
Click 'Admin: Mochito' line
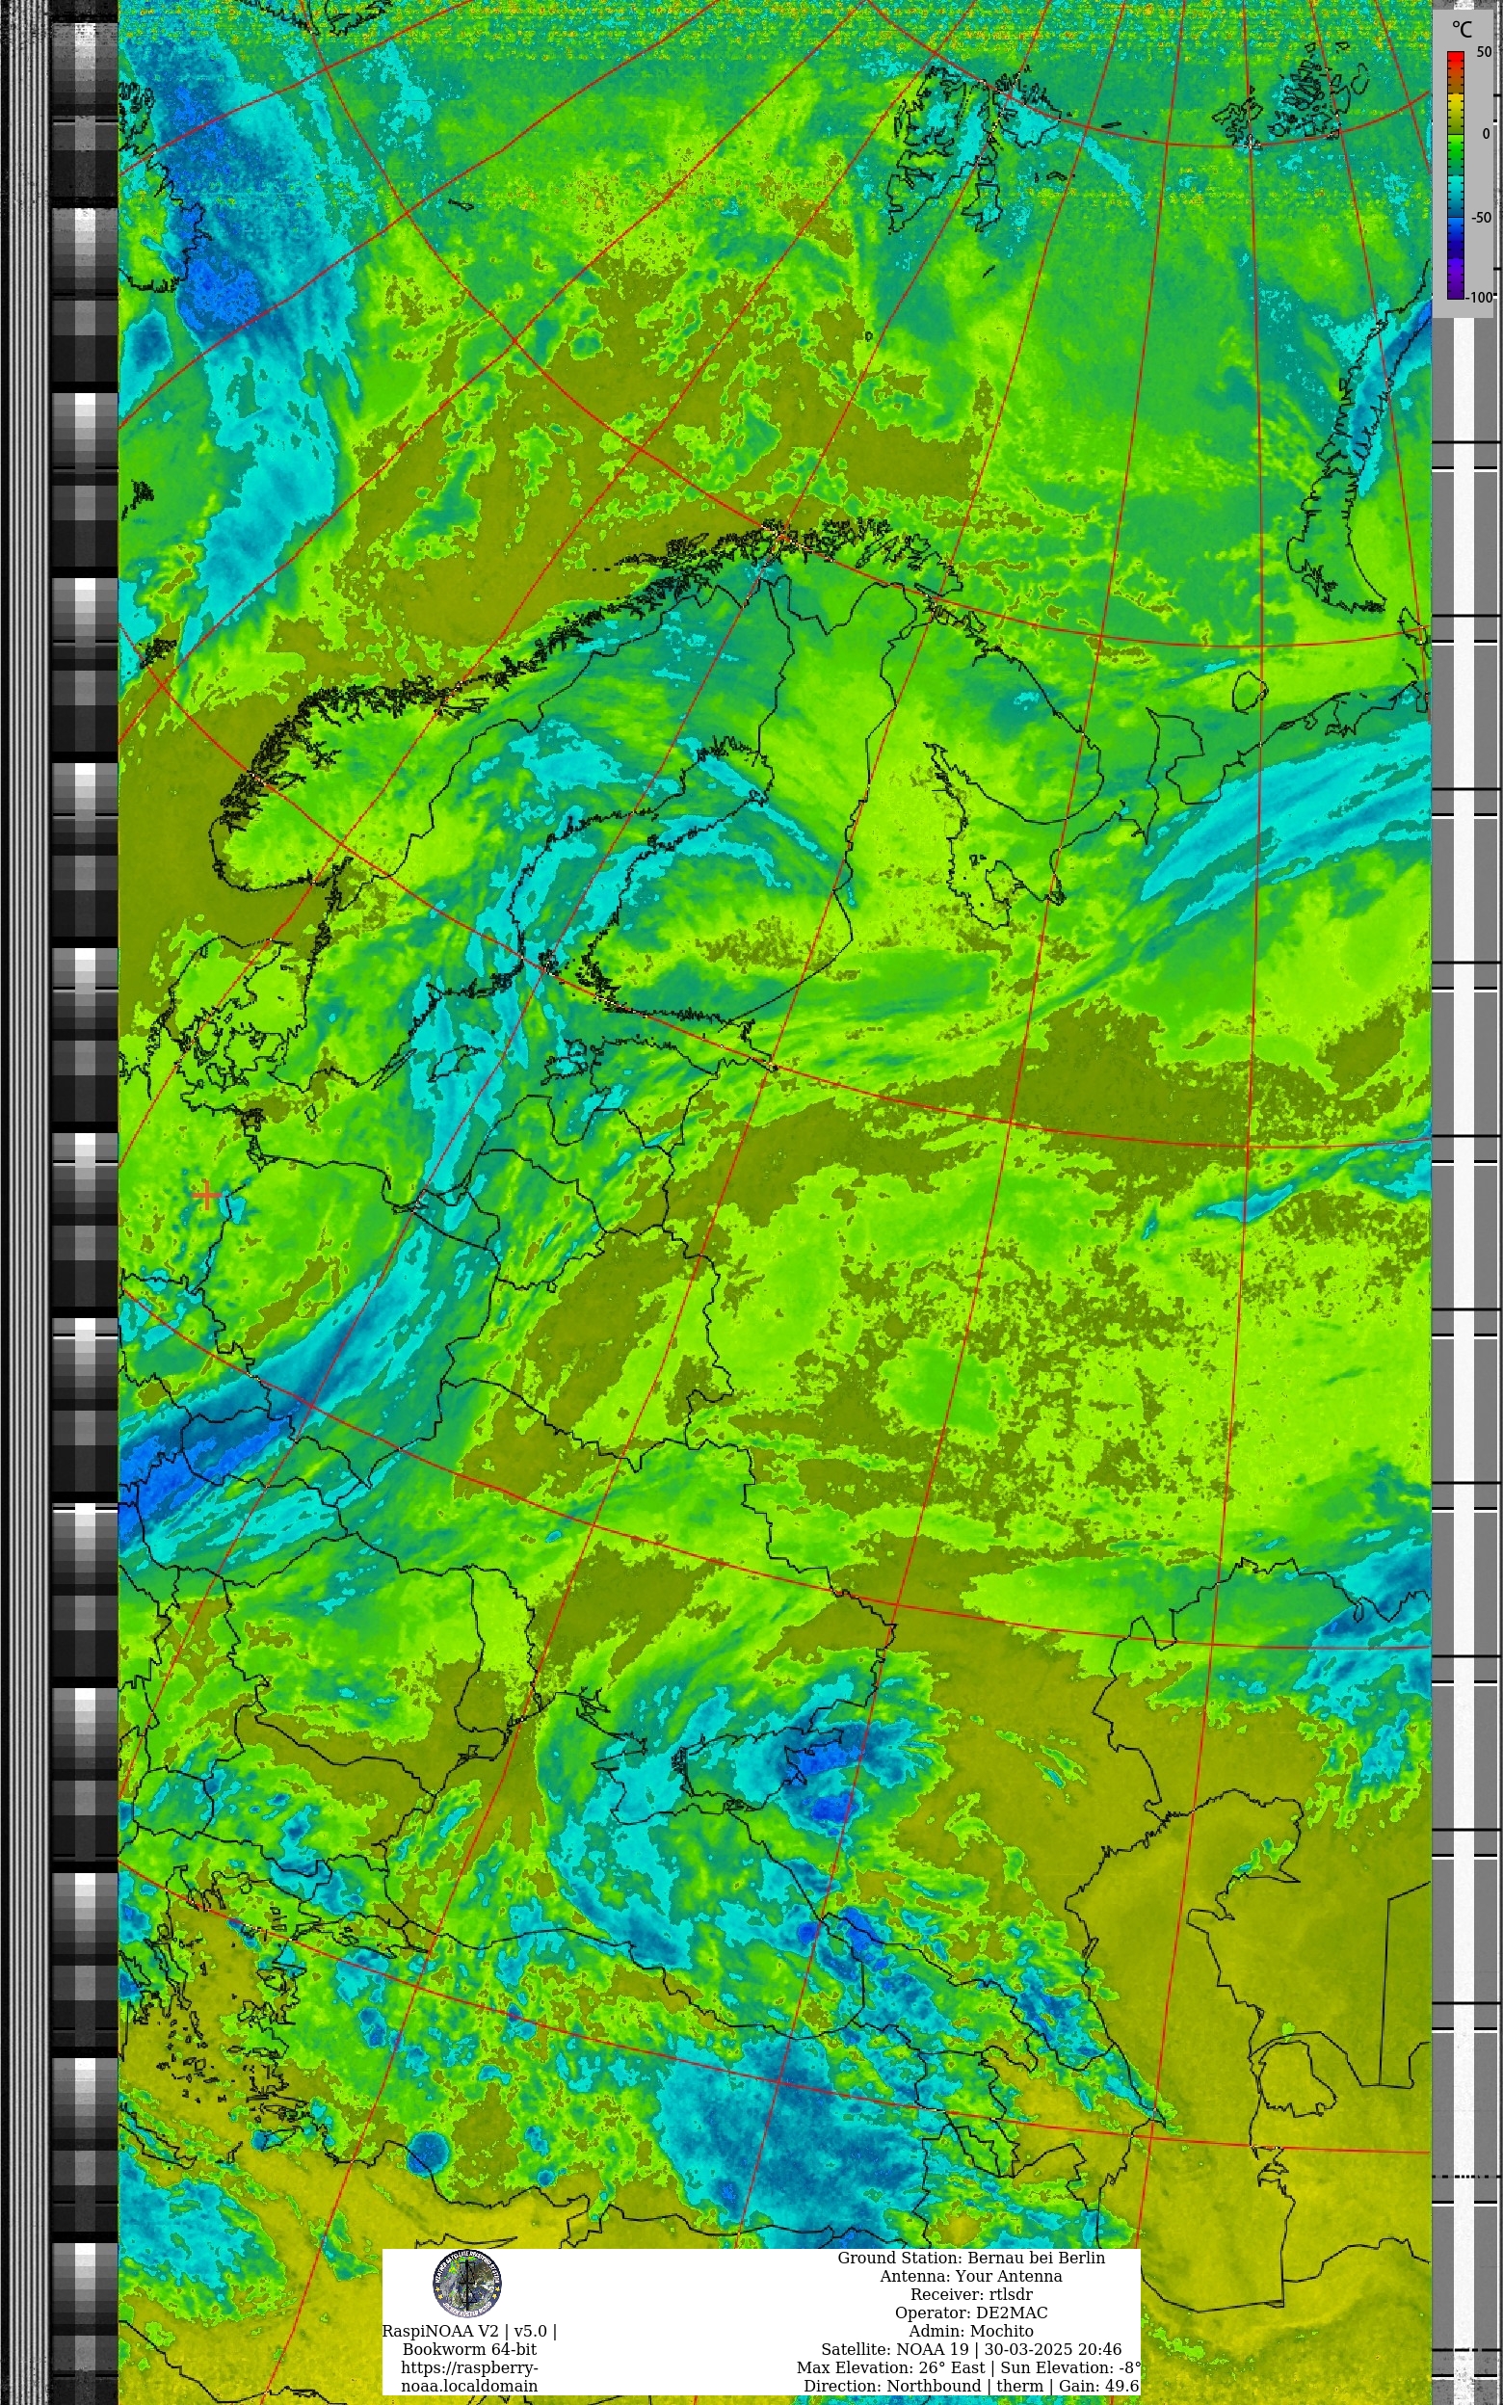(x=971, y=2331)
